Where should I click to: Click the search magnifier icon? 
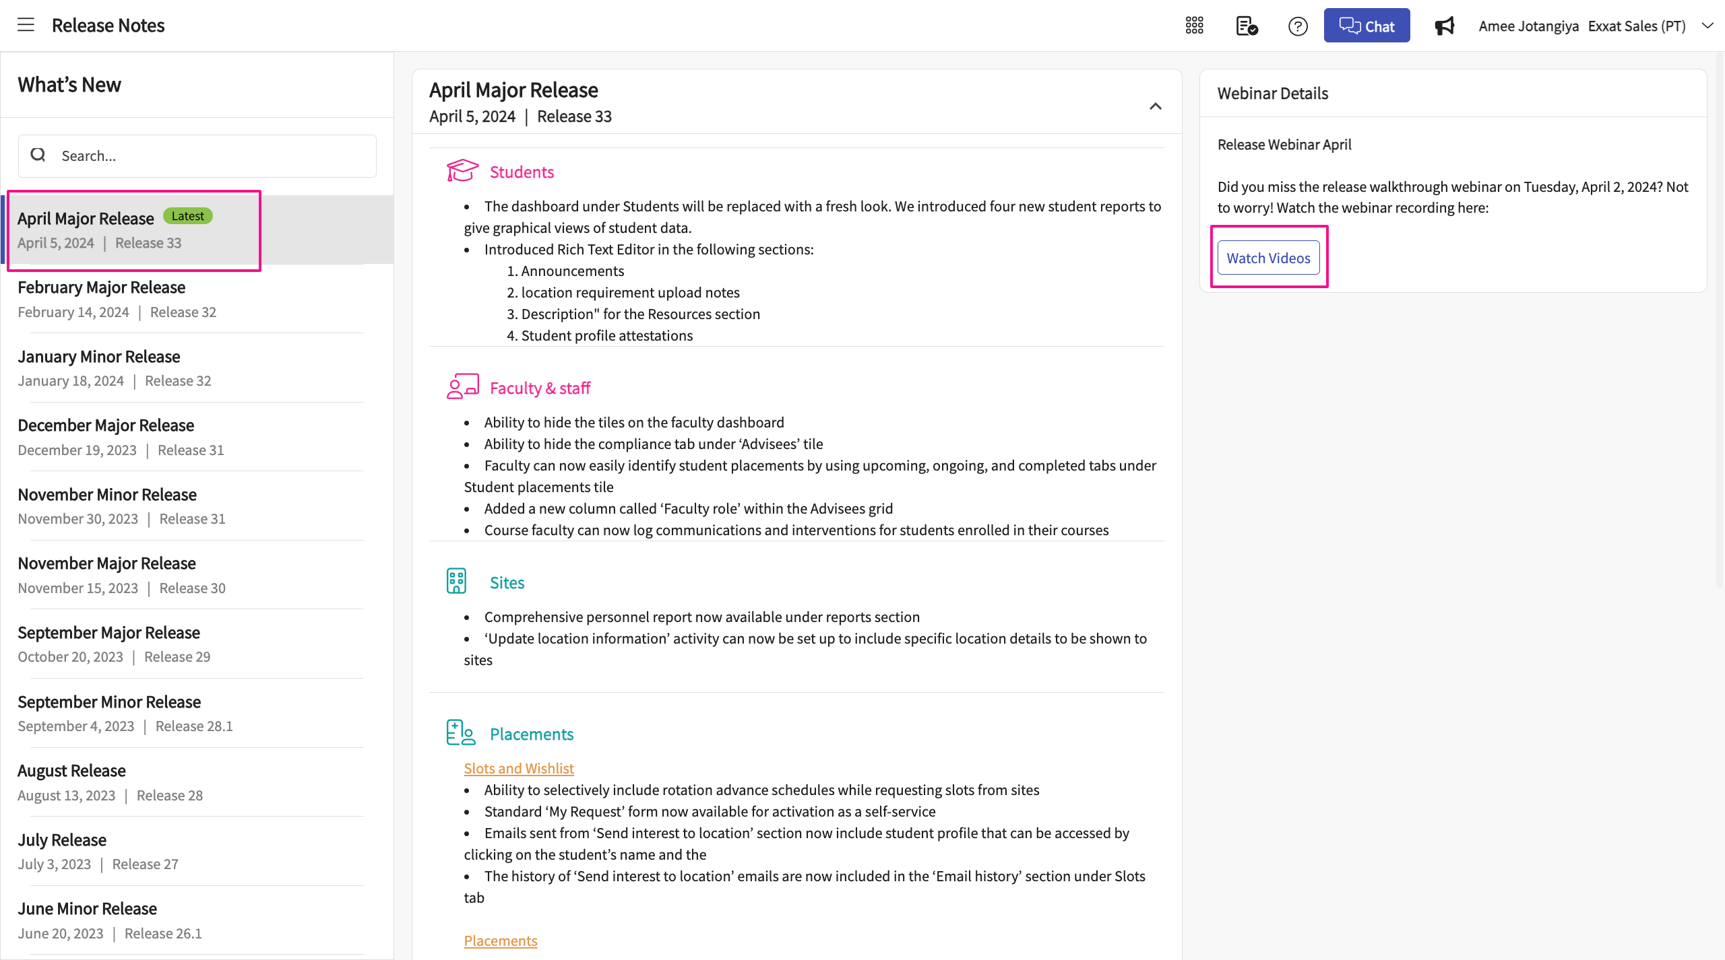point(38,155)
